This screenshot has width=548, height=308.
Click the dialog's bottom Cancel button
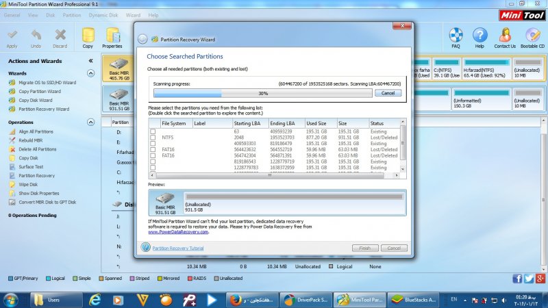pos(394,248)
